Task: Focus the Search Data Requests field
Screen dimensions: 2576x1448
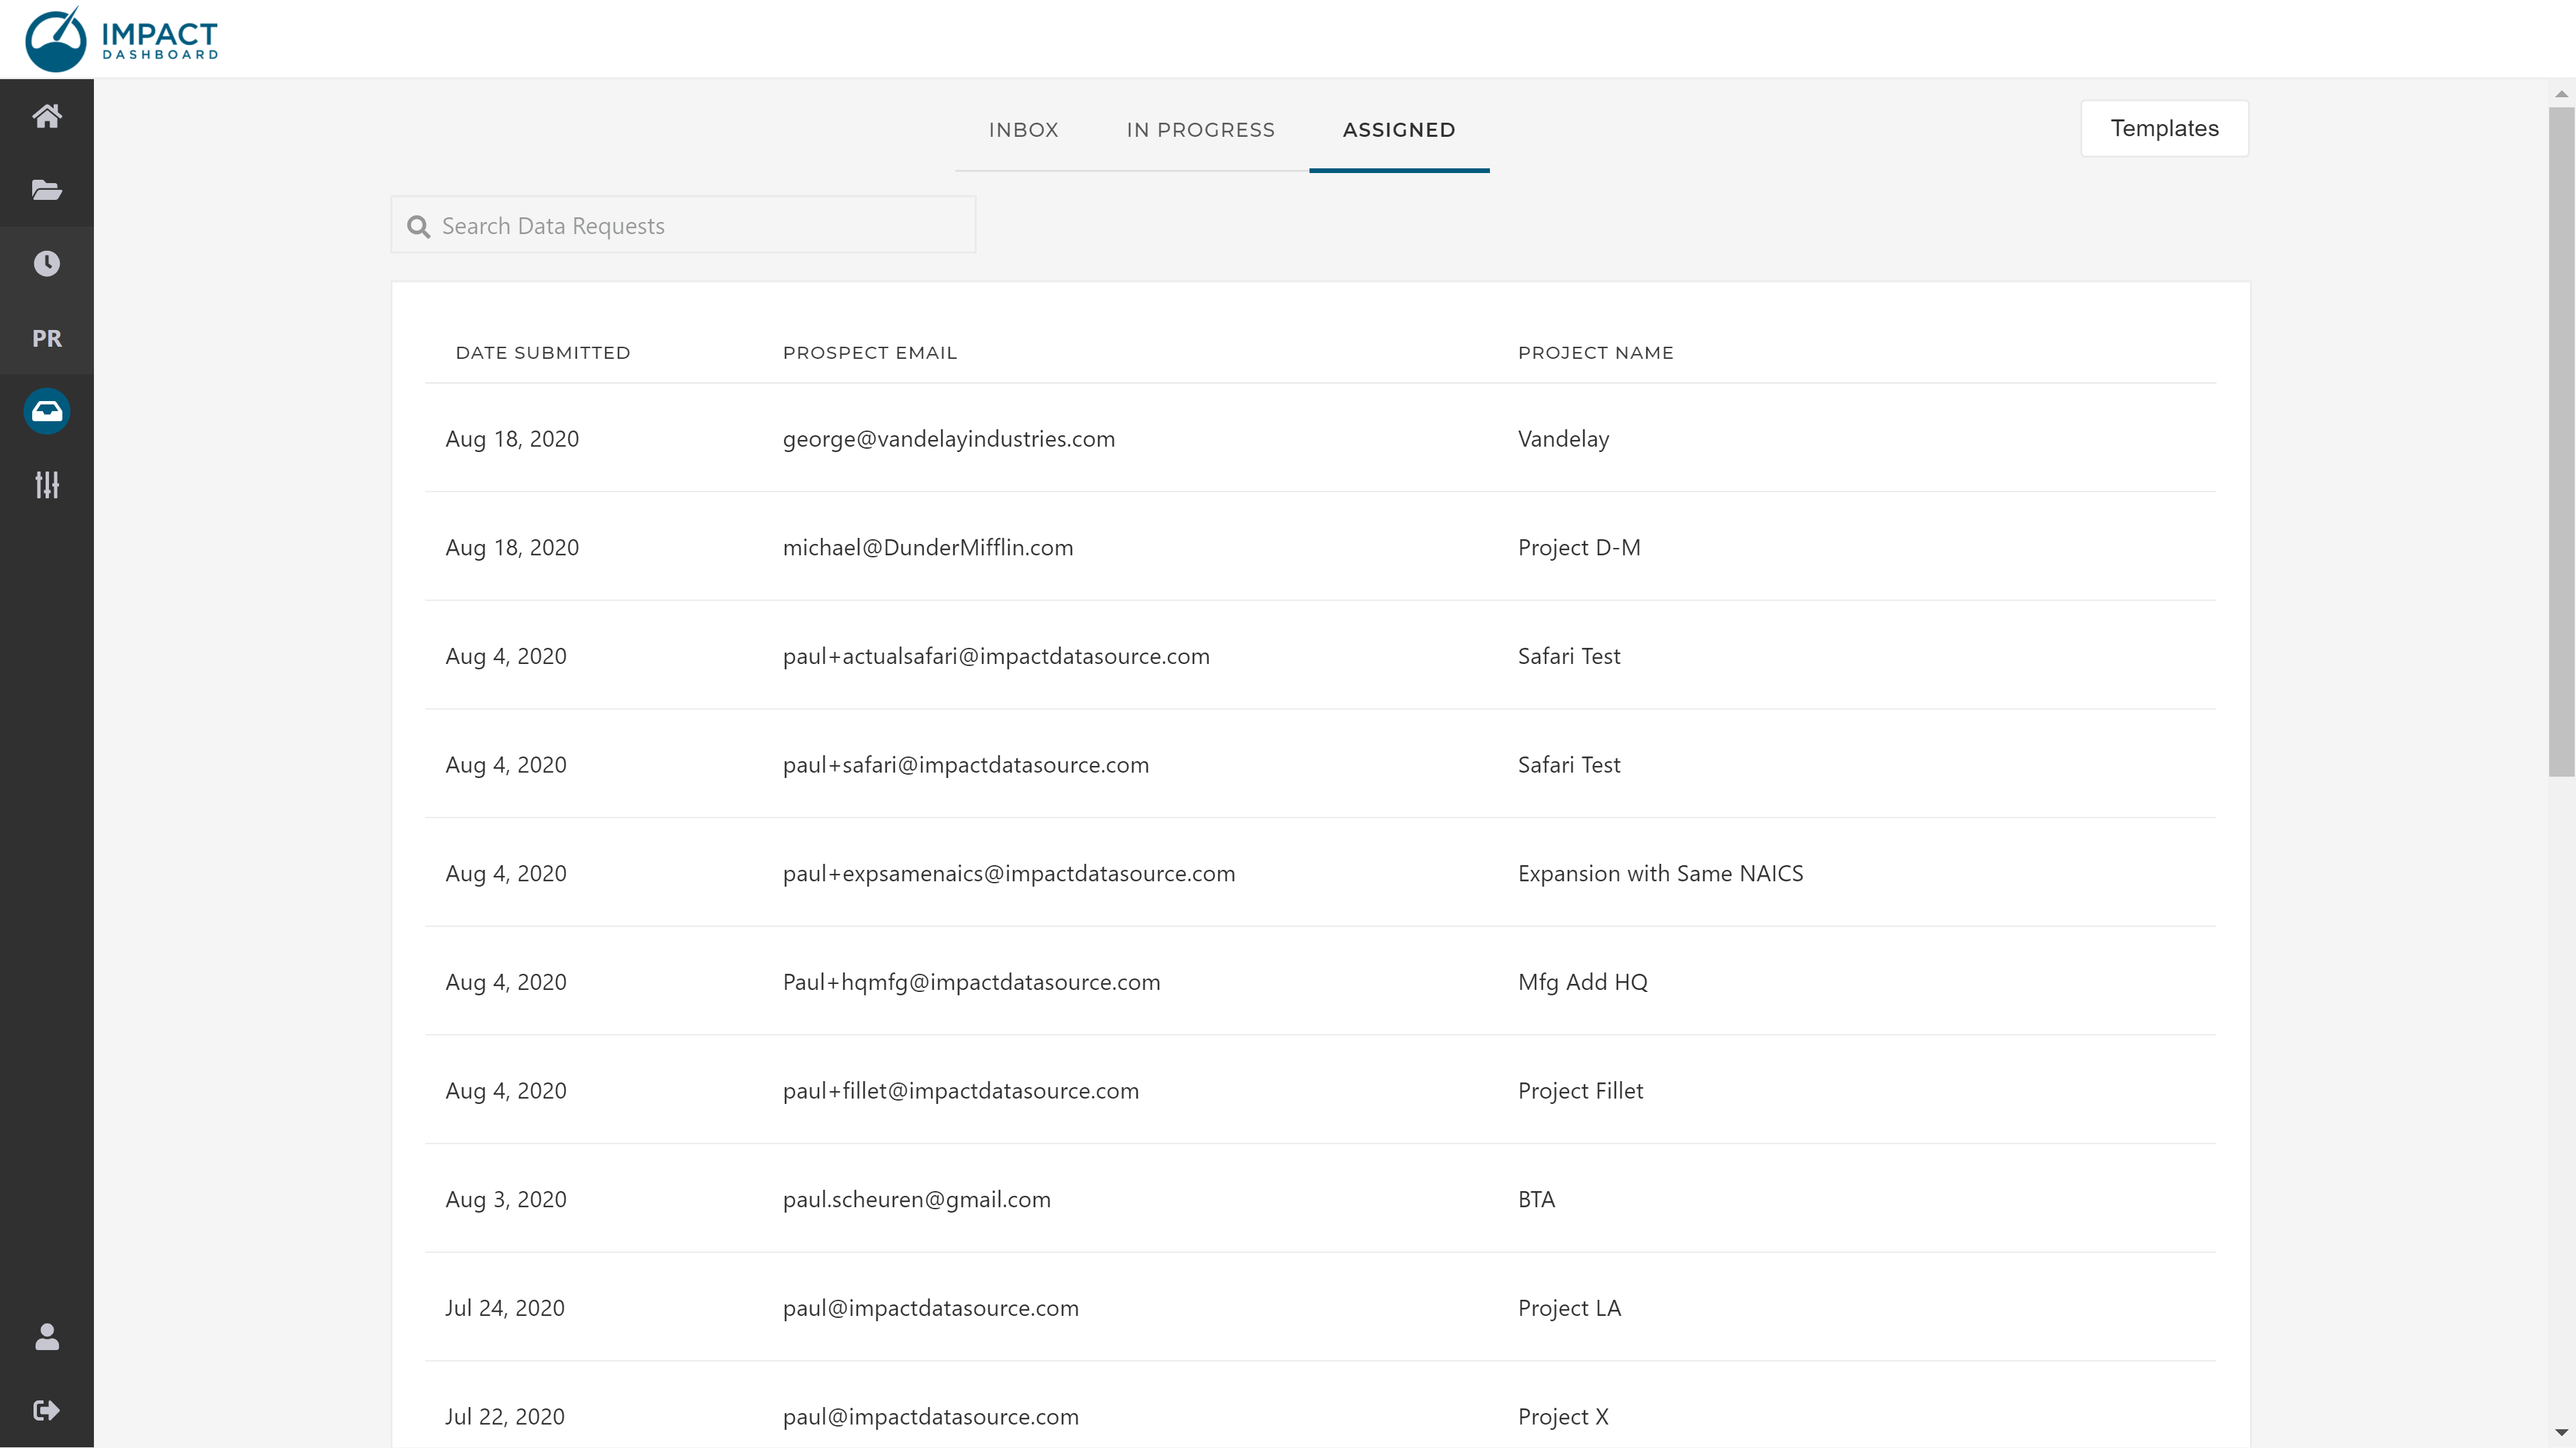Action: 683,225
